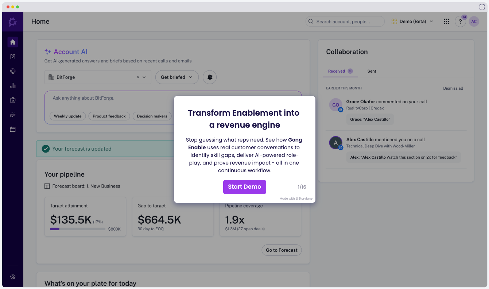Click the Start Demo button
This screenshot has width=489, height=289.
coord(245,187)
